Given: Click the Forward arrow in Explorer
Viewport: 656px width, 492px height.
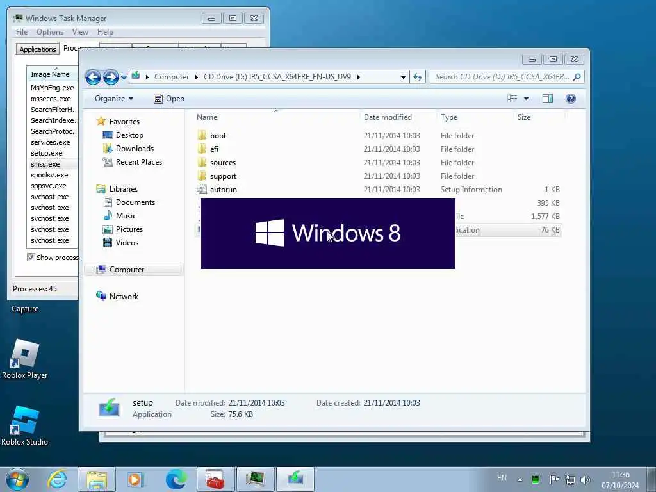Looking at the screenshot, I should coord(111,77).
